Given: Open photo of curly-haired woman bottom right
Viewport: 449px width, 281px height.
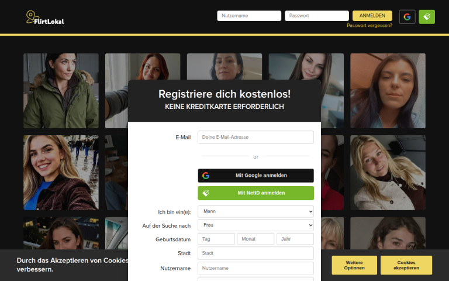Looking at the screenshot, I should click(388, 233).
